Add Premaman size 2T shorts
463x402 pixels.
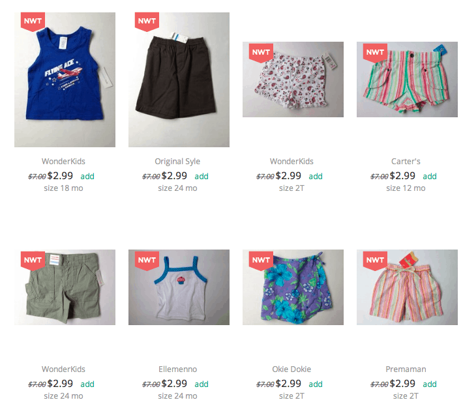coord(430,384)
